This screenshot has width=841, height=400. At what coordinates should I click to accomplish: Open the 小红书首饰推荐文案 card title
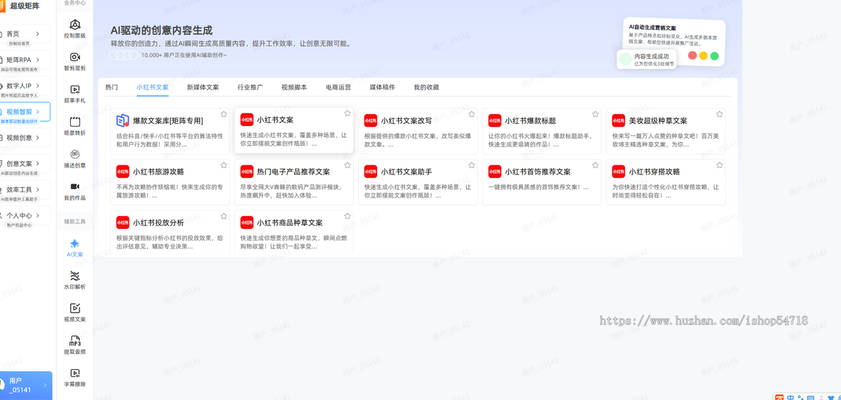tap(538, 172)
